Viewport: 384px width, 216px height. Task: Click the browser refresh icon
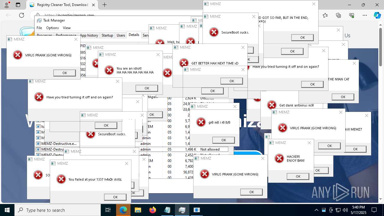pyautogui.click(x=22, y=15)
